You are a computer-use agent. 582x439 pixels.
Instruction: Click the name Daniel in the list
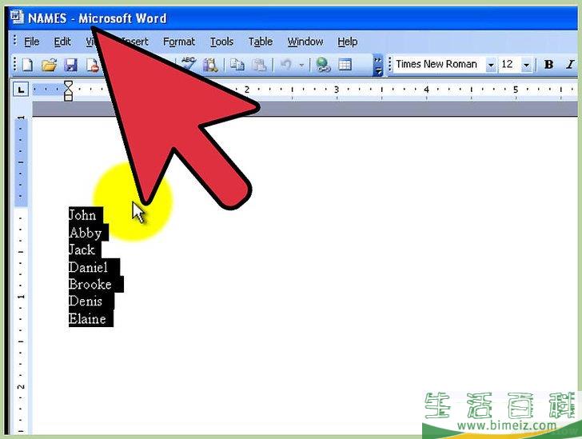pyautogui.click(x=88, y=267)
